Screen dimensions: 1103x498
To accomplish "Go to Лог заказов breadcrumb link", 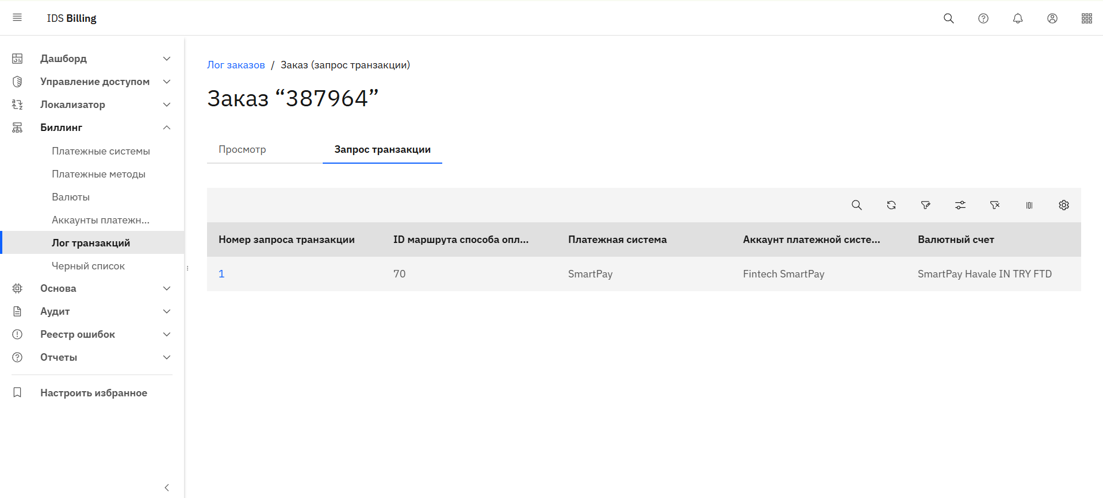I will coord(236,65).
